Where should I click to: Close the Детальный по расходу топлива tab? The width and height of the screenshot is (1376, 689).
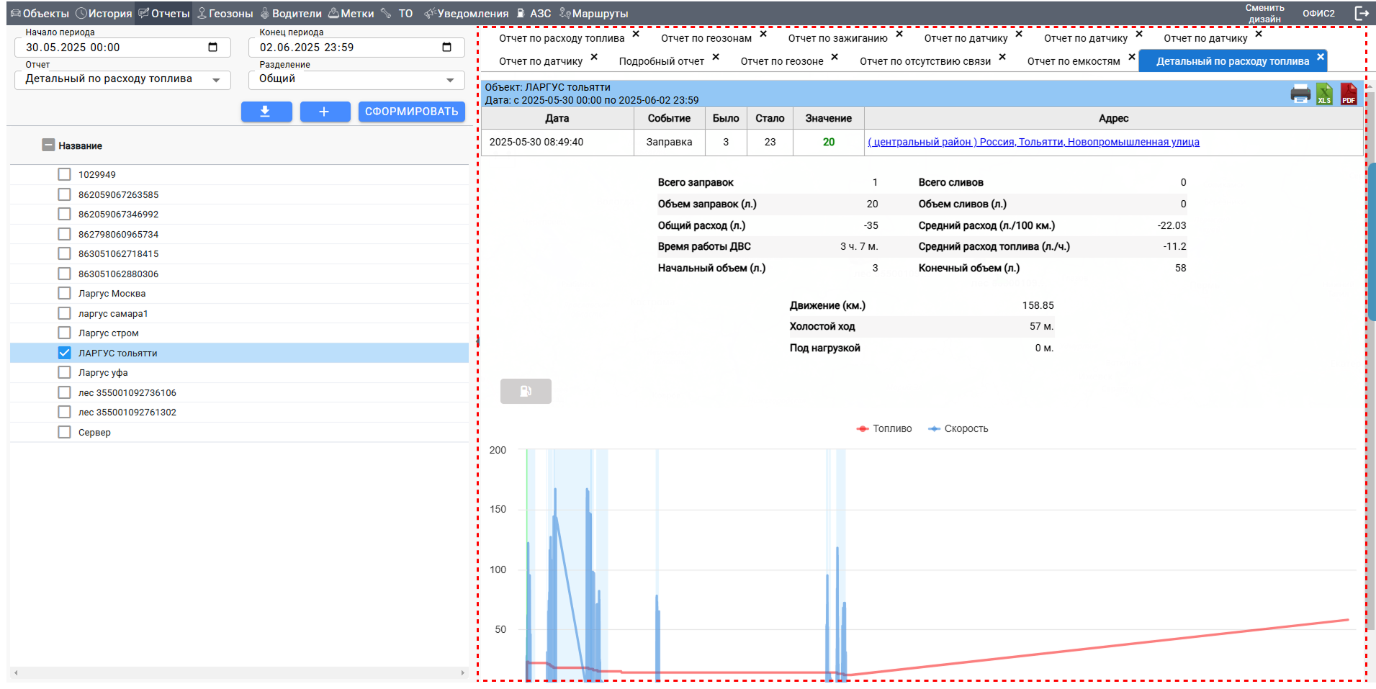1320,57
